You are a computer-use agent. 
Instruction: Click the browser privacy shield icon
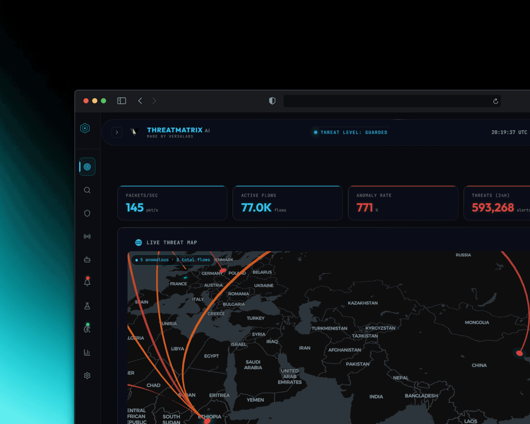pyautogui.click(x=272, y=101)
